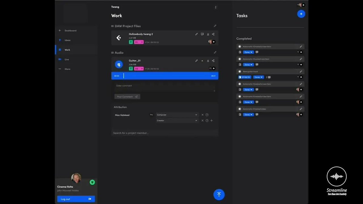Click the Log out button
Image resolution: width=363 pixels, height=204 pixels.
click(x=76, y=199)
